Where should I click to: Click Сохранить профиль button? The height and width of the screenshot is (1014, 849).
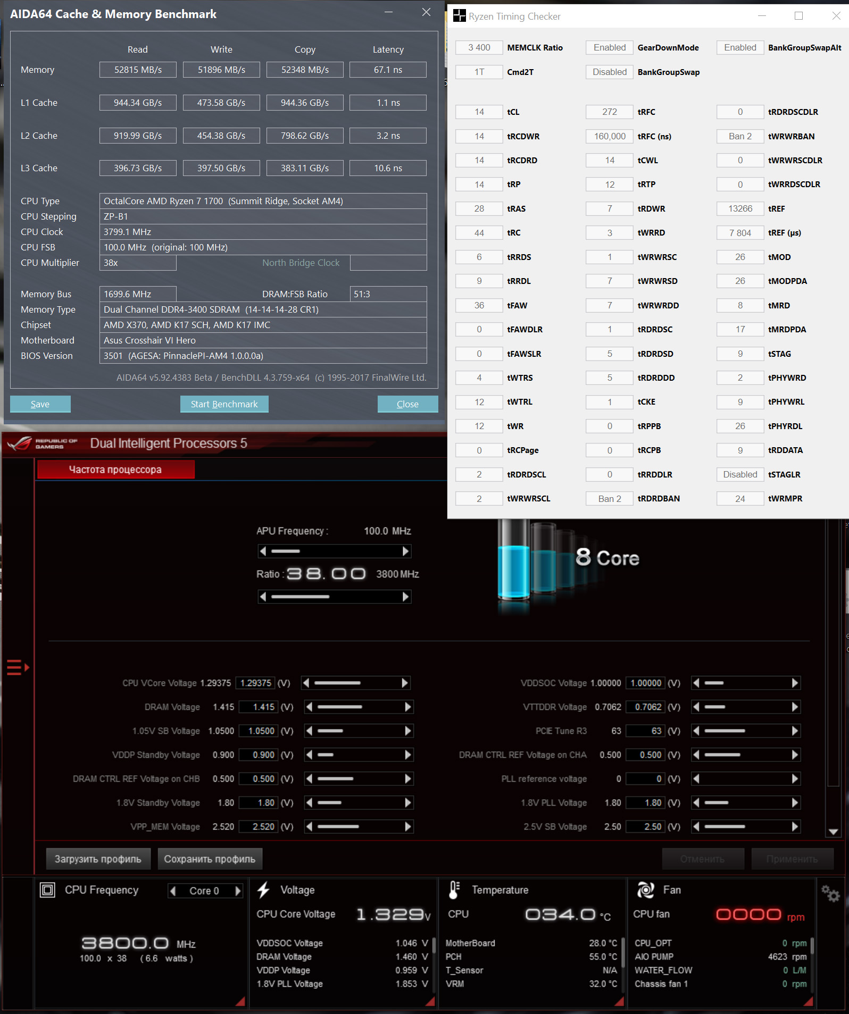coord(210,859)
